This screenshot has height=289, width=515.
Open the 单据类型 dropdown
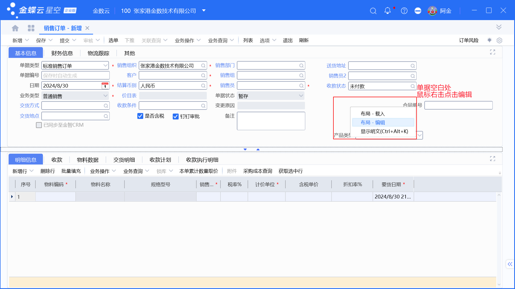tap(105, 66)
